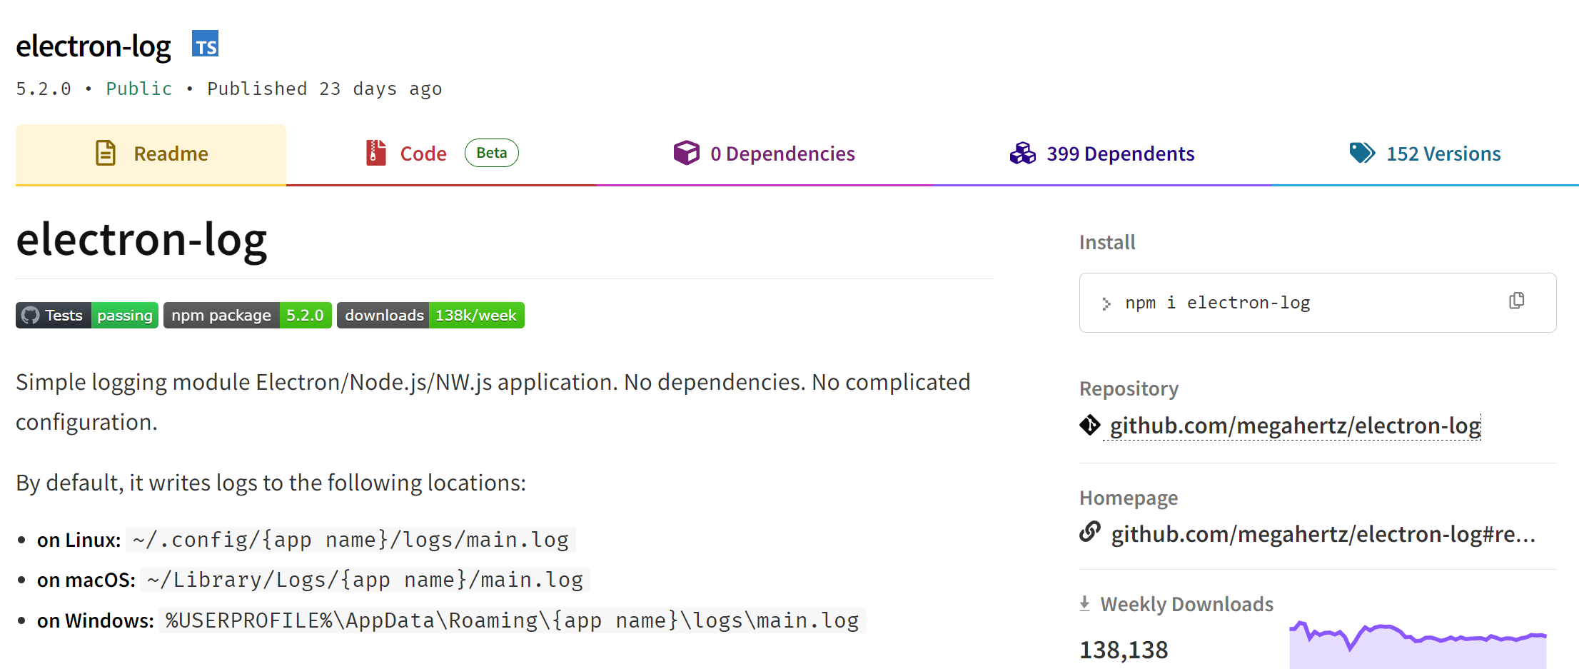The width and height of the screenshot is (1579, 669).
Task: Click the Linux log path ~/.config/{app name}/logs/main.log
Action: tap(350, 540)
